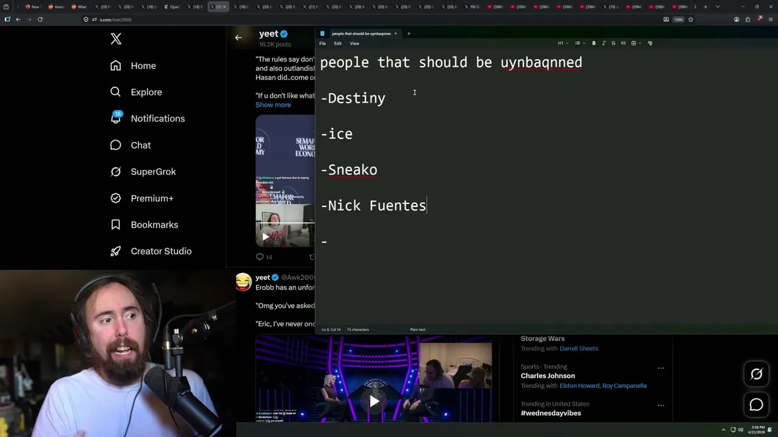This screenshot has height=437, width=778.
Task: Play the SEMAFOR video clip
Action: tap(266, 237)
